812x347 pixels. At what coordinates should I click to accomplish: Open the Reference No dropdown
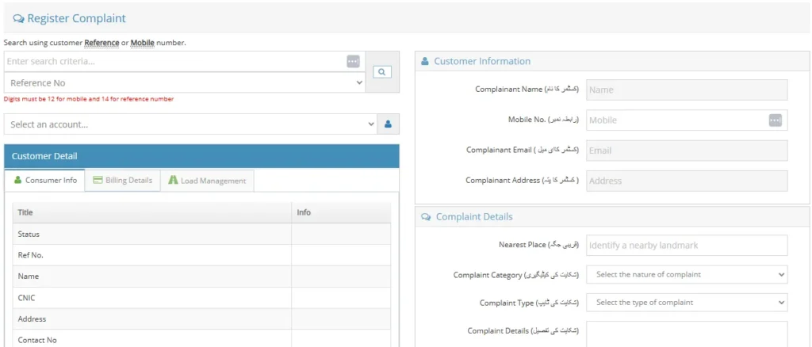pyautogui.click(x=184, y=82)
